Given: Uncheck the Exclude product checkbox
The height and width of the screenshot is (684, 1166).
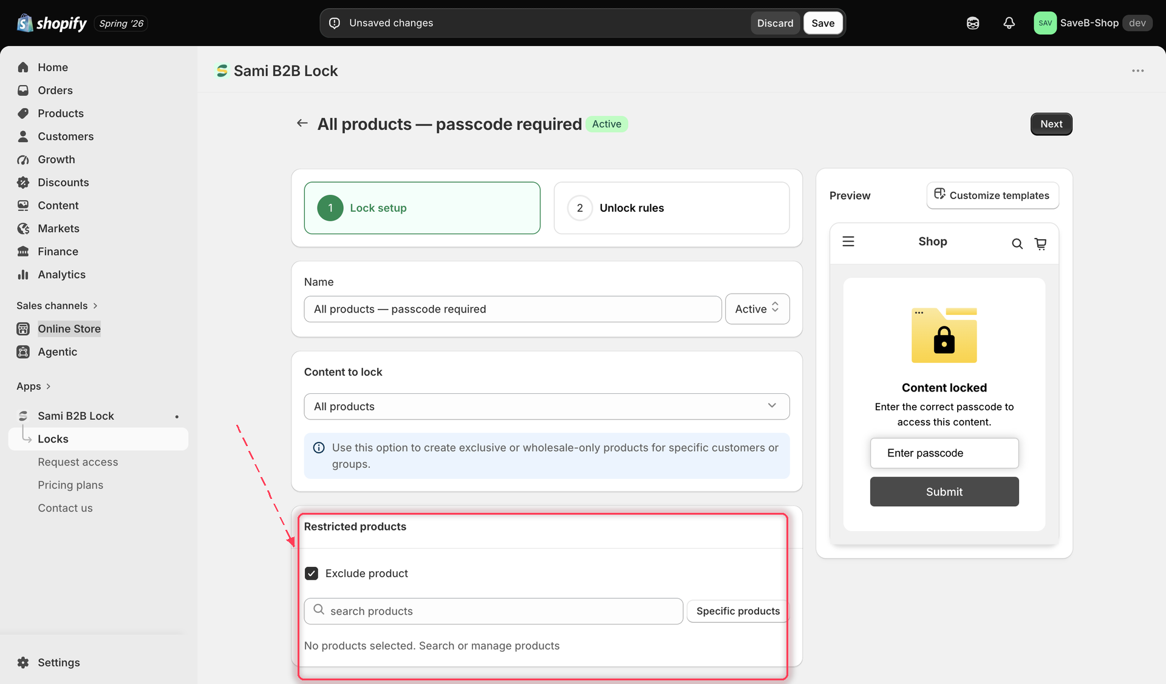Looking at the screenshot, I should click(312, 574).
